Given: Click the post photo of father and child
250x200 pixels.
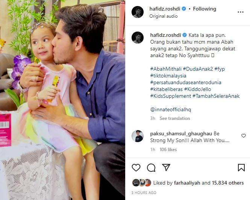Looking at the screenshot, I should pos(62,100).
